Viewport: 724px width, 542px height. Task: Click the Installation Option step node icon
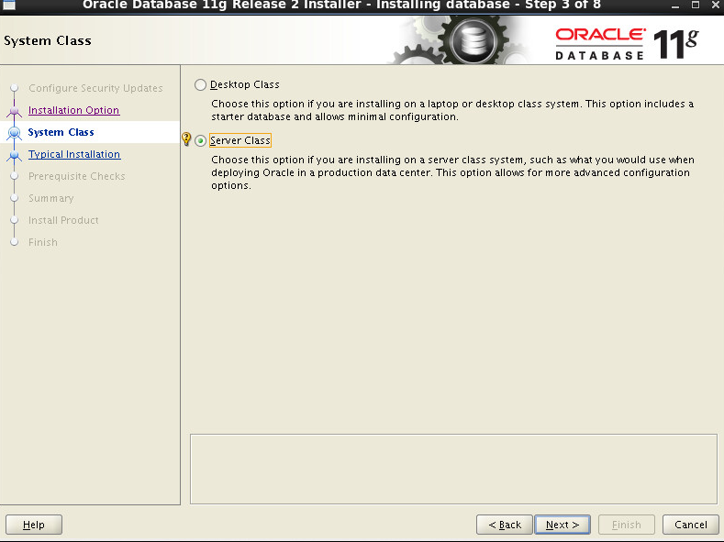pyautogui.click(x=15, y=111)
